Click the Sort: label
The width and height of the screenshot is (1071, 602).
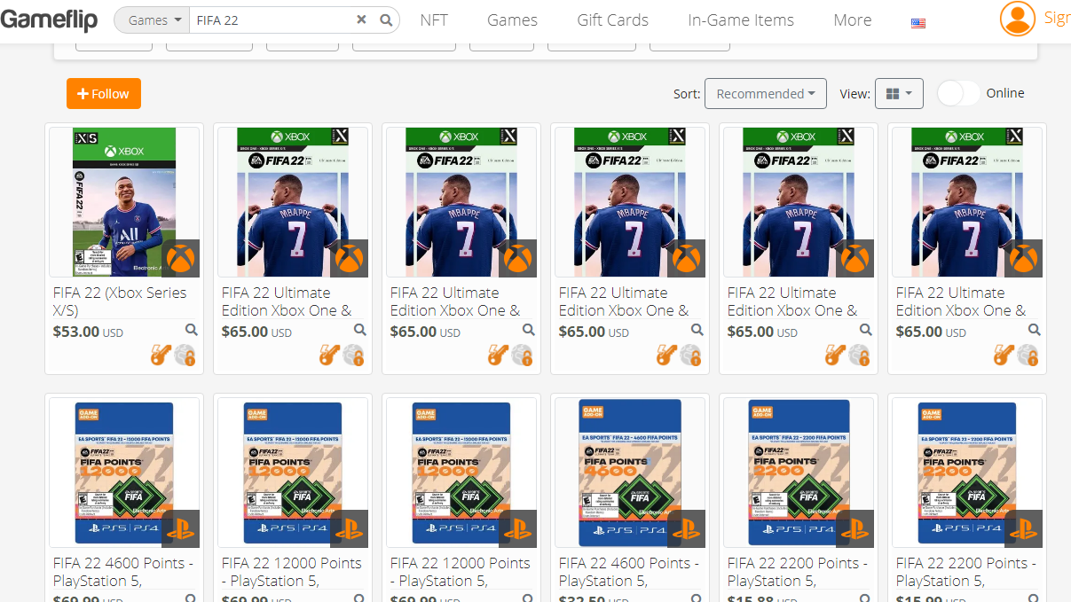click(687, 94)
